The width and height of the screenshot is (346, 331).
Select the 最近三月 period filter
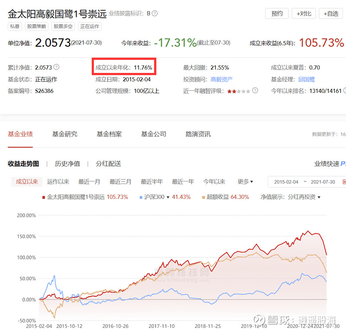(121, 182)
